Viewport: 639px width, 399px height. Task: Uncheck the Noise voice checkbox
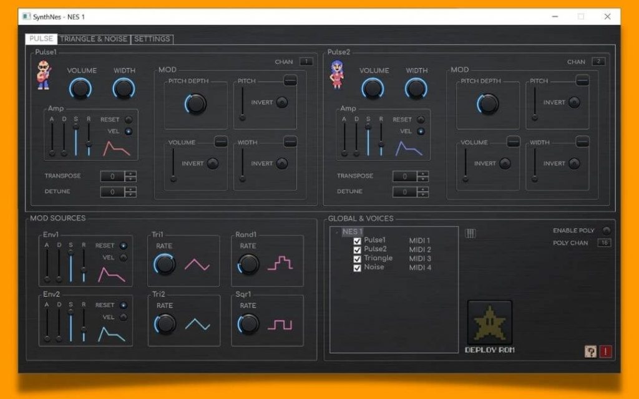(356, 267)
